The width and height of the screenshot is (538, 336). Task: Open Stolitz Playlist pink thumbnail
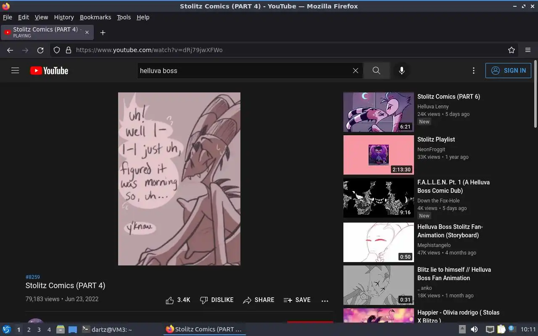(x=379, y=155)
